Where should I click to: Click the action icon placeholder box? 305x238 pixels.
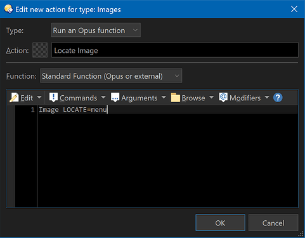(40, 50)
